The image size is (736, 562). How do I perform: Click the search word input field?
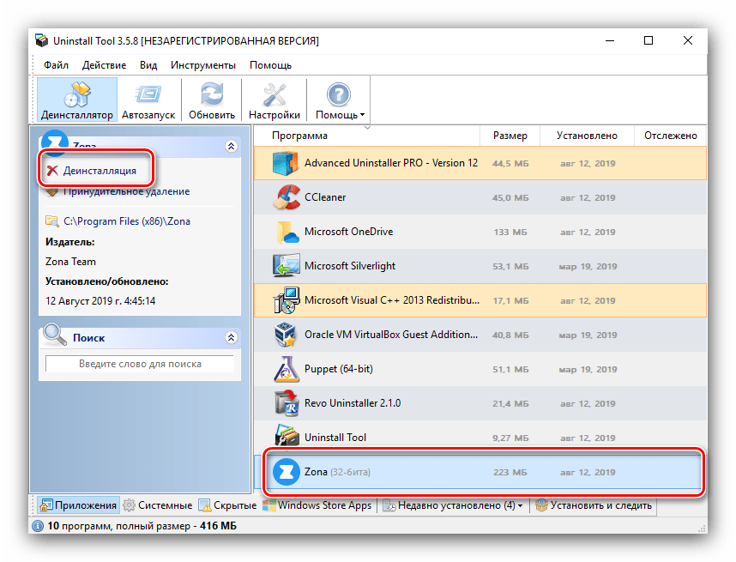(140, 364)
